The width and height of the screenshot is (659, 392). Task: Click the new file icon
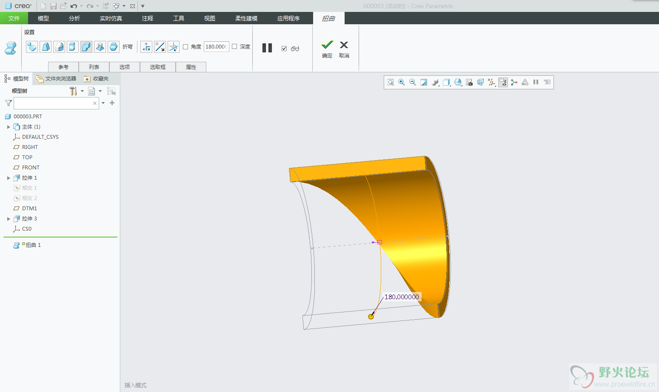pos(43,6)
